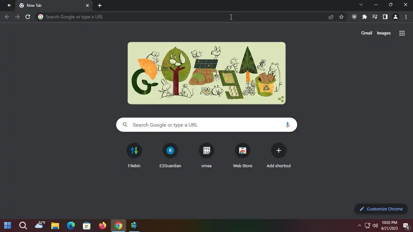The height and width of the screenshot is (232, 413).
Task: Close the New Tab tab
Action: (87, 5)
